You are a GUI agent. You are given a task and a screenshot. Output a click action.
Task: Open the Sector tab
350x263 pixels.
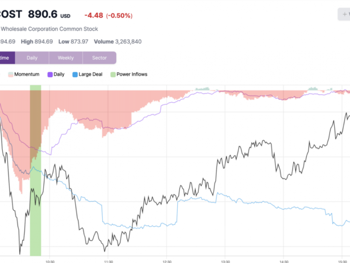click(x=99, y=58)
